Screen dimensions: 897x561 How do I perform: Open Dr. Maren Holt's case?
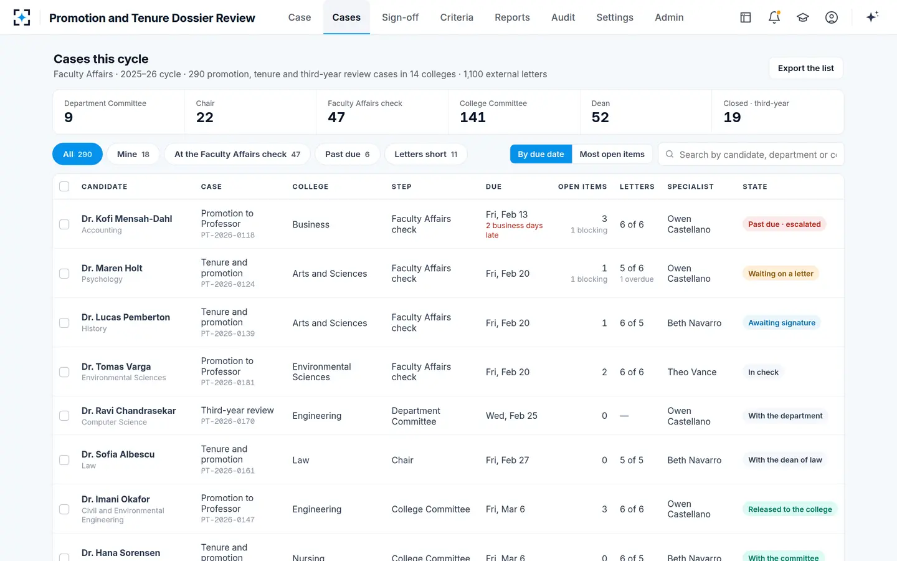[x=112, y=268]
